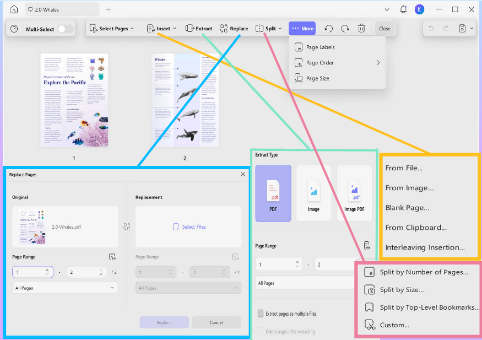Select page 2 thumbnail
This screenshot has width=482, height=340.
coord(185,100)
